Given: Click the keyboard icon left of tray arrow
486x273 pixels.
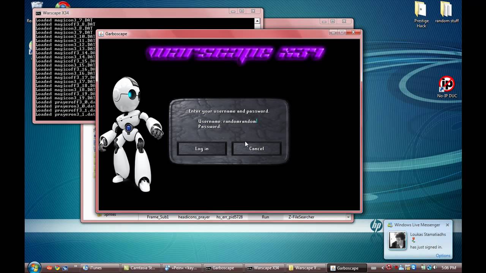Looking at the screenshot, I should pos(374,268).
